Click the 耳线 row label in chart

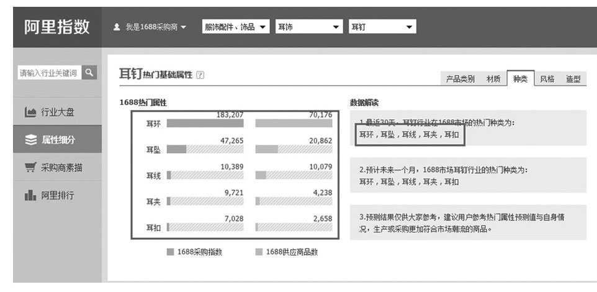pos(153,175)
